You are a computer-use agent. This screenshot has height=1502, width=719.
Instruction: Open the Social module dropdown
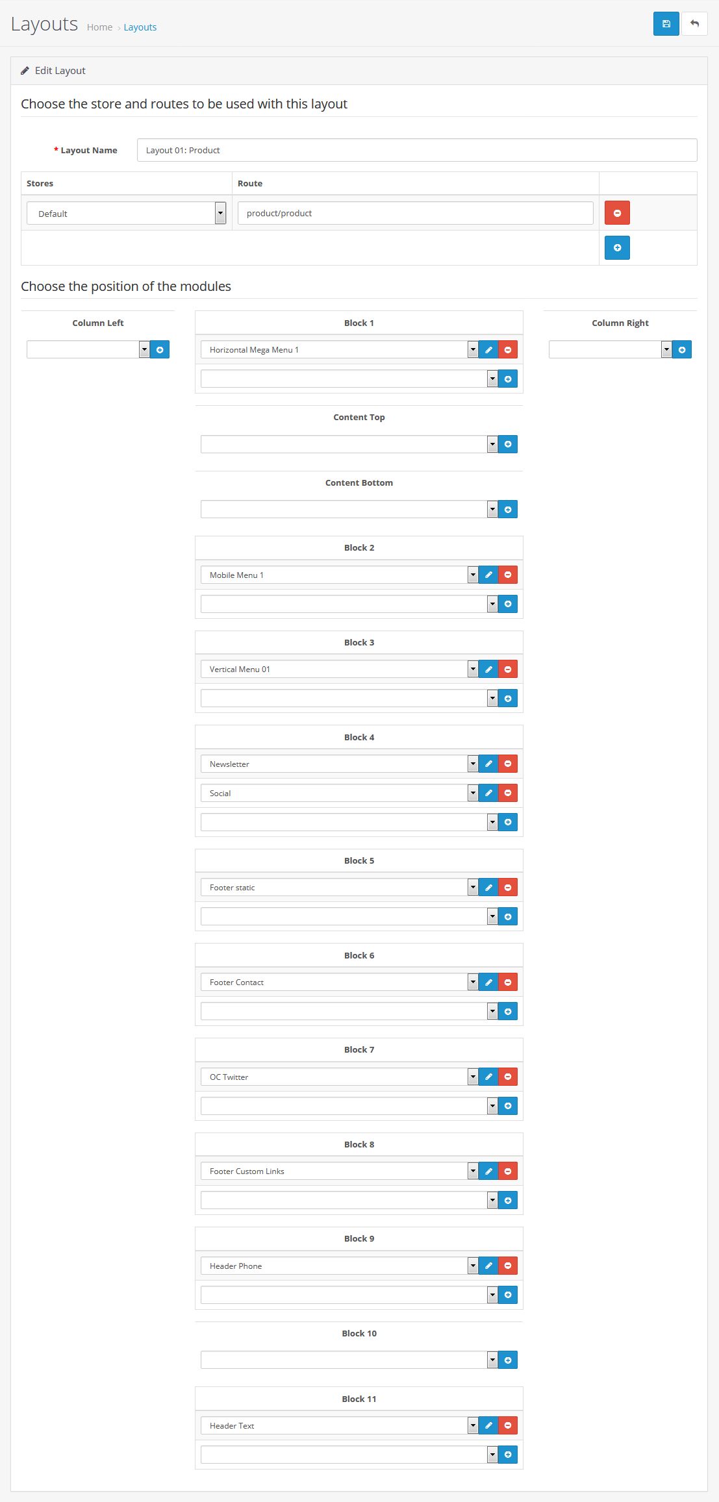[x=339, y=793]
